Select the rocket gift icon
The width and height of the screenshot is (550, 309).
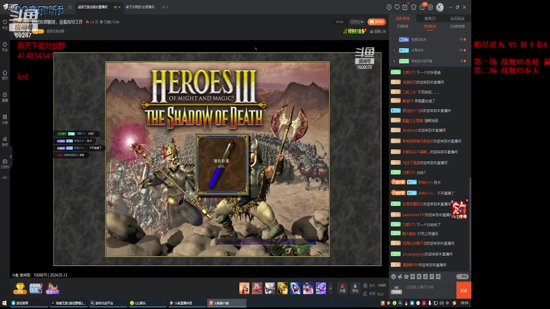295,288
